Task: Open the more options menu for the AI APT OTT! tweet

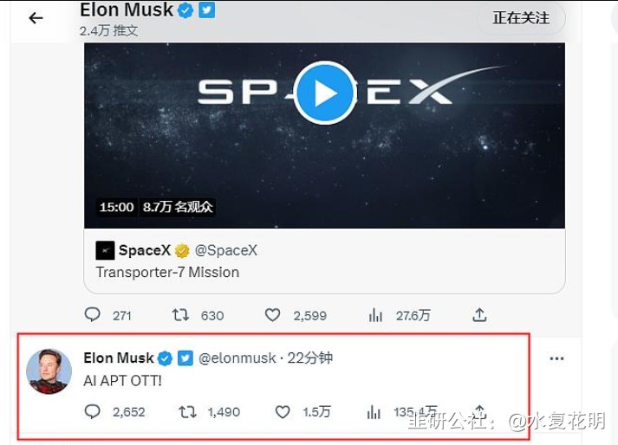Action: tap(556, 358)
